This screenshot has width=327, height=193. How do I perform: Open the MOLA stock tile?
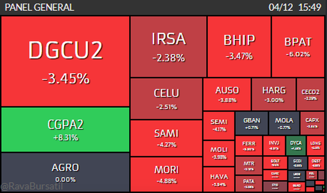(284, 123)
